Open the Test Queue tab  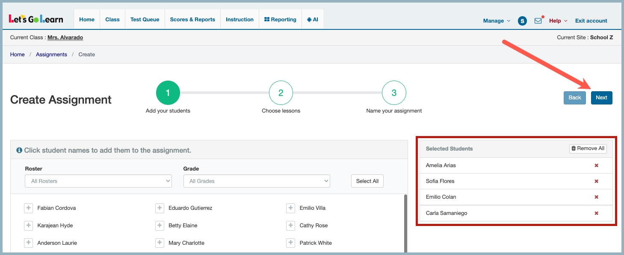click(145, 20)
